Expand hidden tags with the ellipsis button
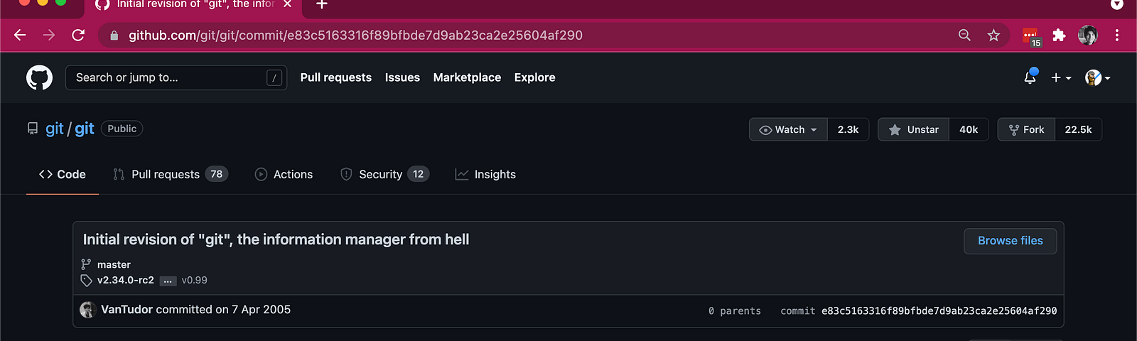This screenshot has height=341, width=1137. pos(168,281)
